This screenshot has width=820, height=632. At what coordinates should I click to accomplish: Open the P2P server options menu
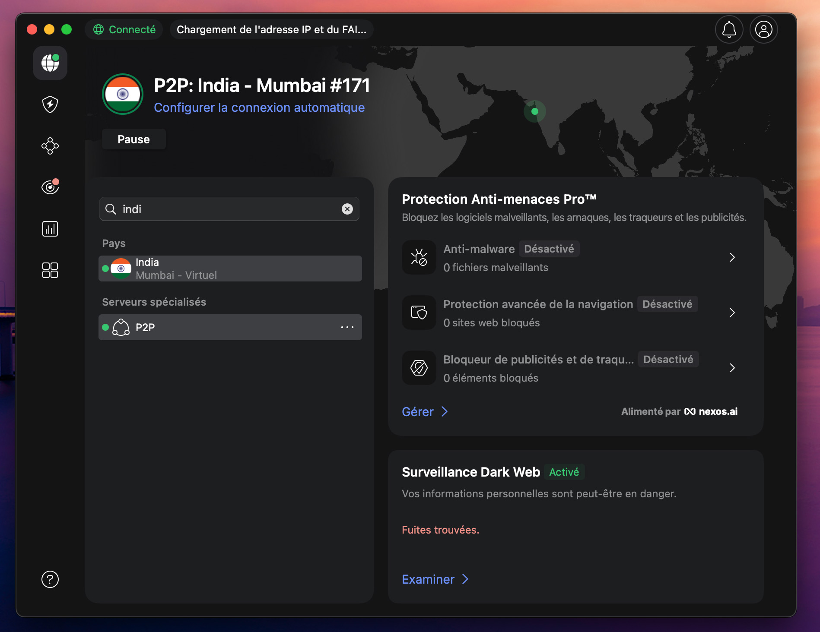347,327
